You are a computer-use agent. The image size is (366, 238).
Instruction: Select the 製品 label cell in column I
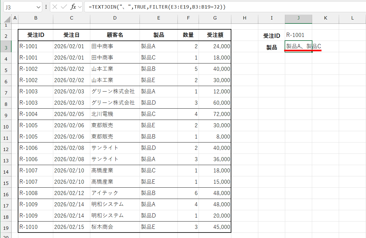pos(271,46)
